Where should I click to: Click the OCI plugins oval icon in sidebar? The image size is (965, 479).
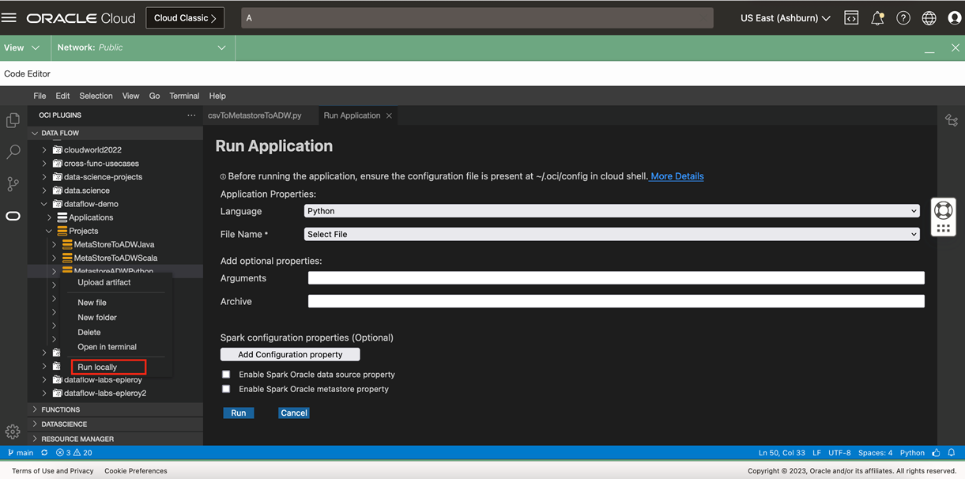pos(12,215)
